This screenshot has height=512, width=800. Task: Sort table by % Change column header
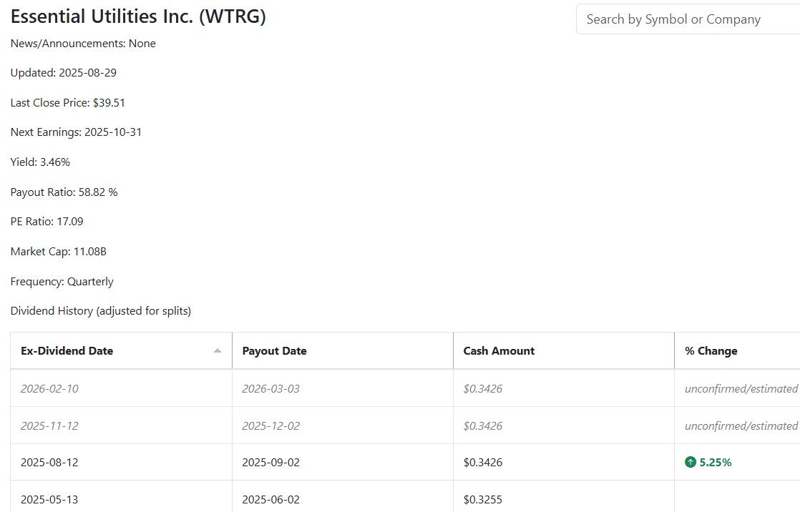pyautogui.click(x=737, y=351)
